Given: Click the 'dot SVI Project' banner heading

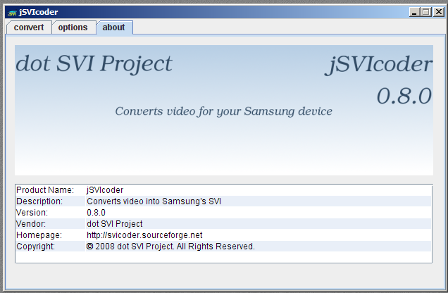Looking at the screenshot, I should pos(94,63).
